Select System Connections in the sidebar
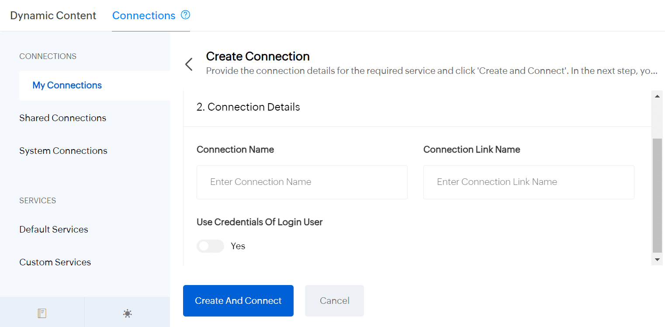The image size is (665, 327). click(63, 151)
